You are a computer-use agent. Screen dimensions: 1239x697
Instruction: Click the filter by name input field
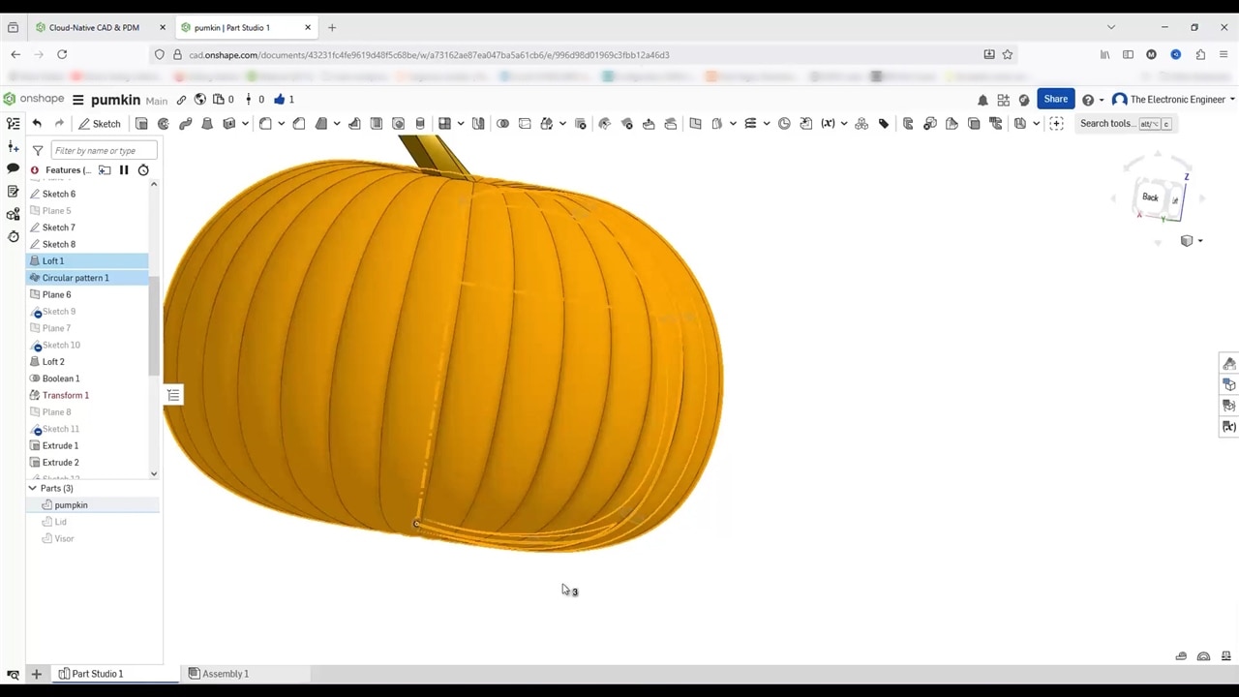[x=104, y=150]
